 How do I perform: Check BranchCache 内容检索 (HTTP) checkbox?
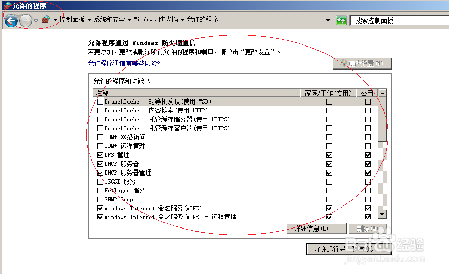tap(100, 110)
